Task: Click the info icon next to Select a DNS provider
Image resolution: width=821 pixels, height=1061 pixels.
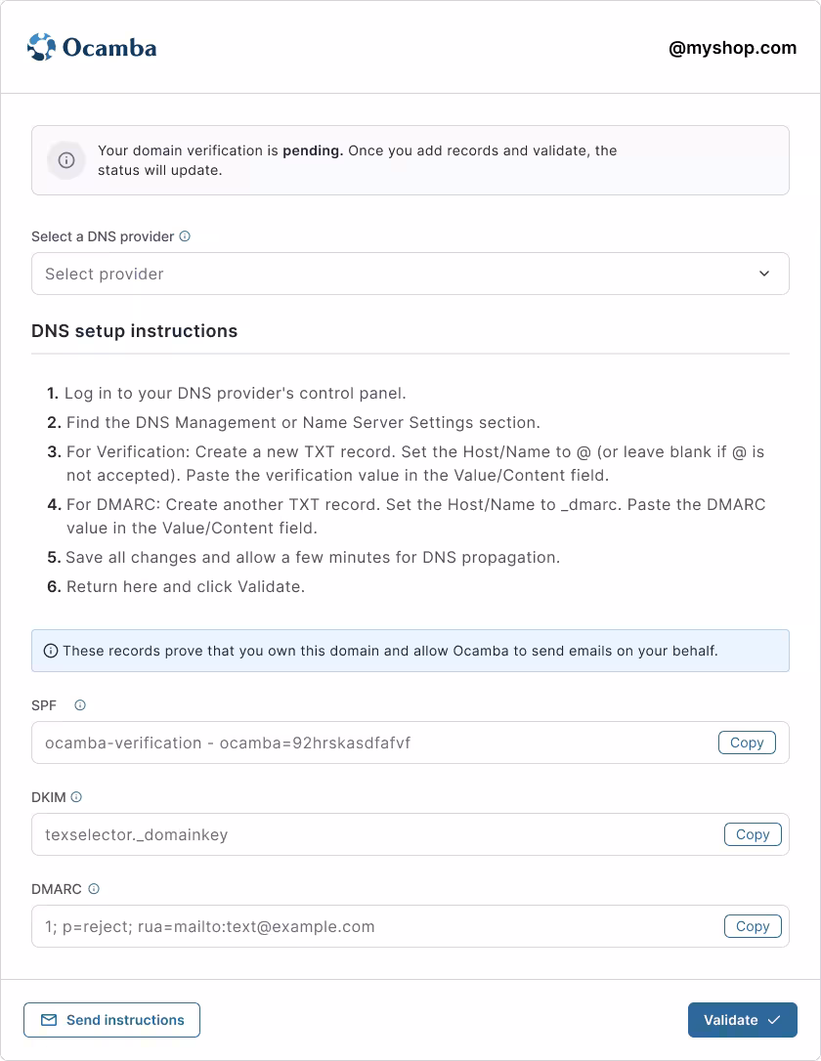Action: pos(185,235)
